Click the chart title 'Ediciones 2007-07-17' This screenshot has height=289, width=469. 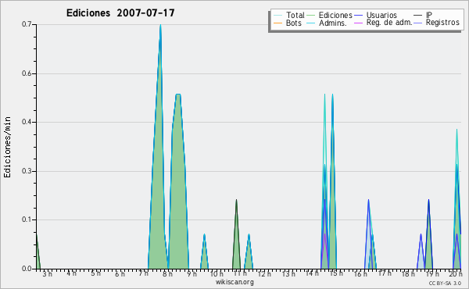point(120,13)
